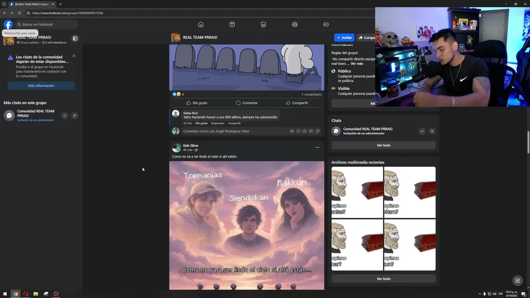Expand group rules with Ver más
530x298 pixels.
pyautogui.click(x=357, y=64)
